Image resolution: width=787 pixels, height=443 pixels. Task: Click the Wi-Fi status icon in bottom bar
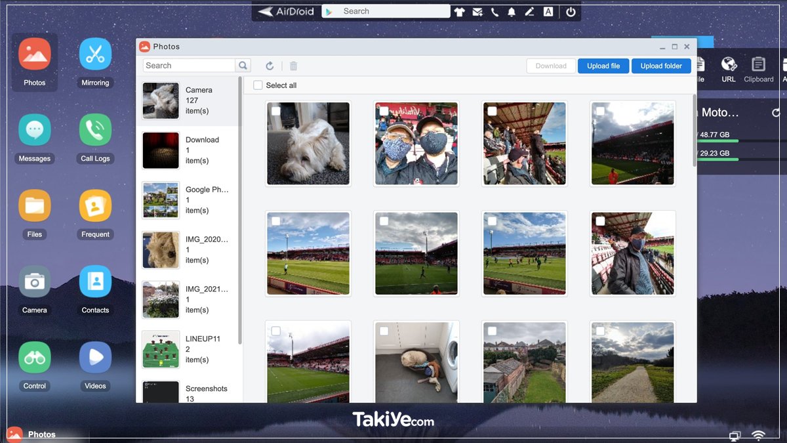(759, 436)
